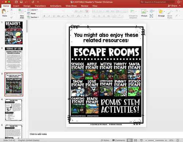Select slide 1 Reader's Theater thumbnail
Screen dimensions: 183x142
point(14,33)
